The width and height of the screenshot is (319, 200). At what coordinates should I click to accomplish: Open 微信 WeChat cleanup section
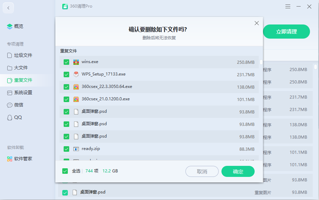(x=15, y=105)
